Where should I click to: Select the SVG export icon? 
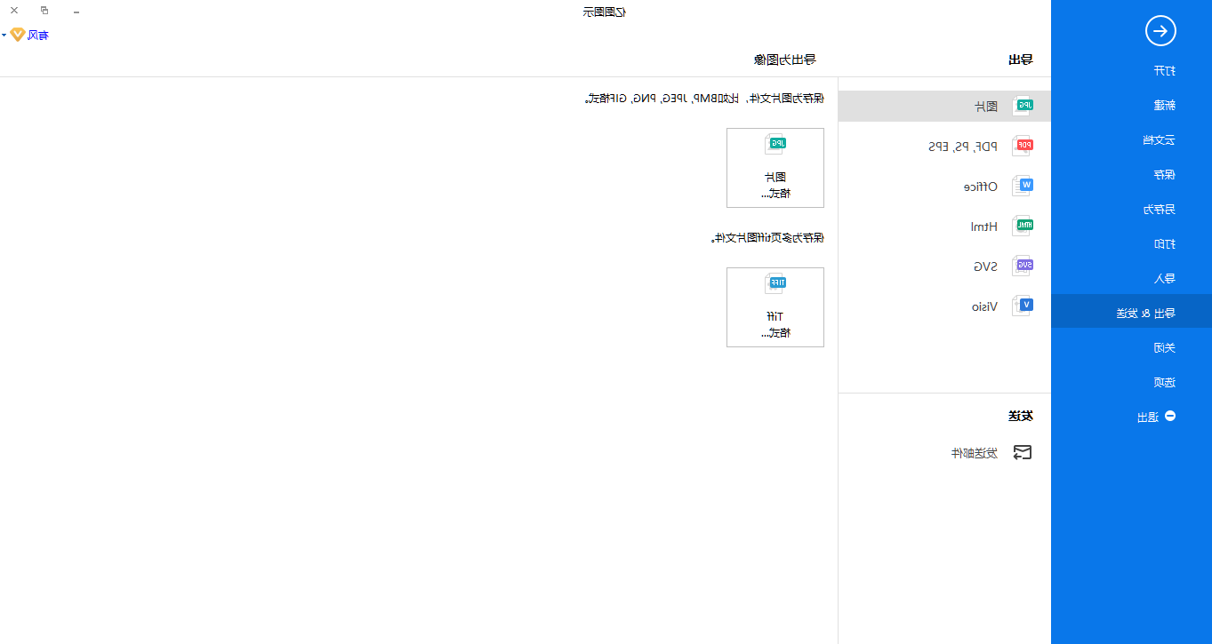tap(1023, 266)
